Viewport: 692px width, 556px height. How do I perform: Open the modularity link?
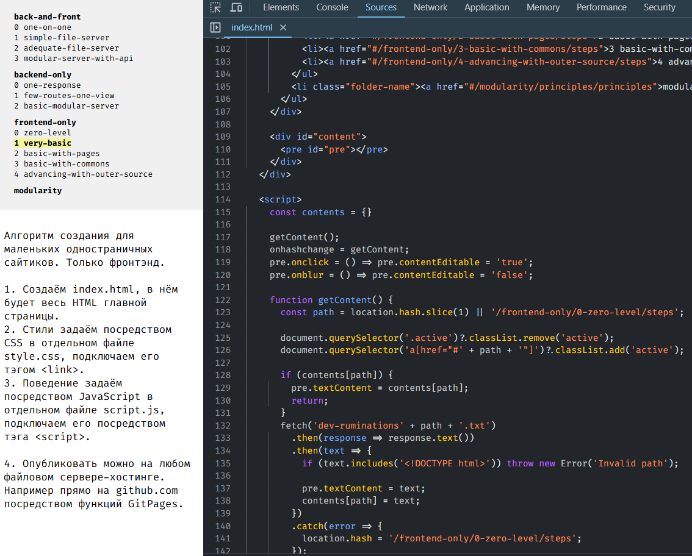pyautogui.click(x=37, y=190)
